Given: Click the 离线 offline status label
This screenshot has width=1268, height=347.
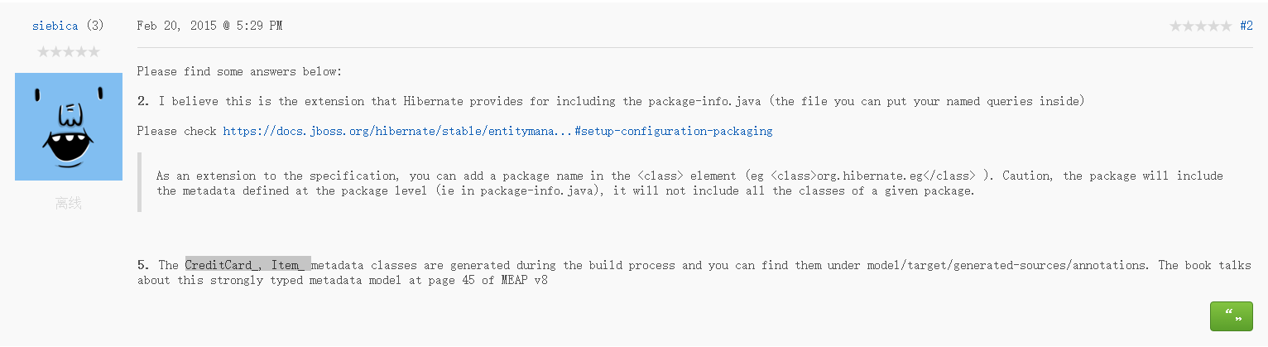Looking at the screenshot, I should coord(69,203).
